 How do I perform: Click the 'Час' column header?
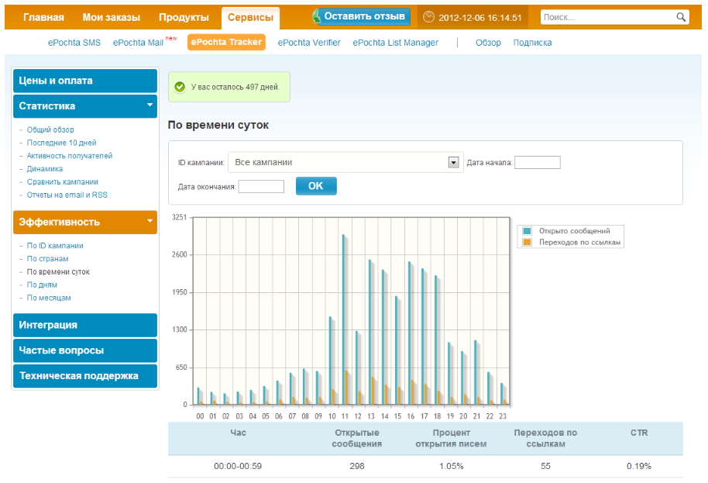point(238,433)
